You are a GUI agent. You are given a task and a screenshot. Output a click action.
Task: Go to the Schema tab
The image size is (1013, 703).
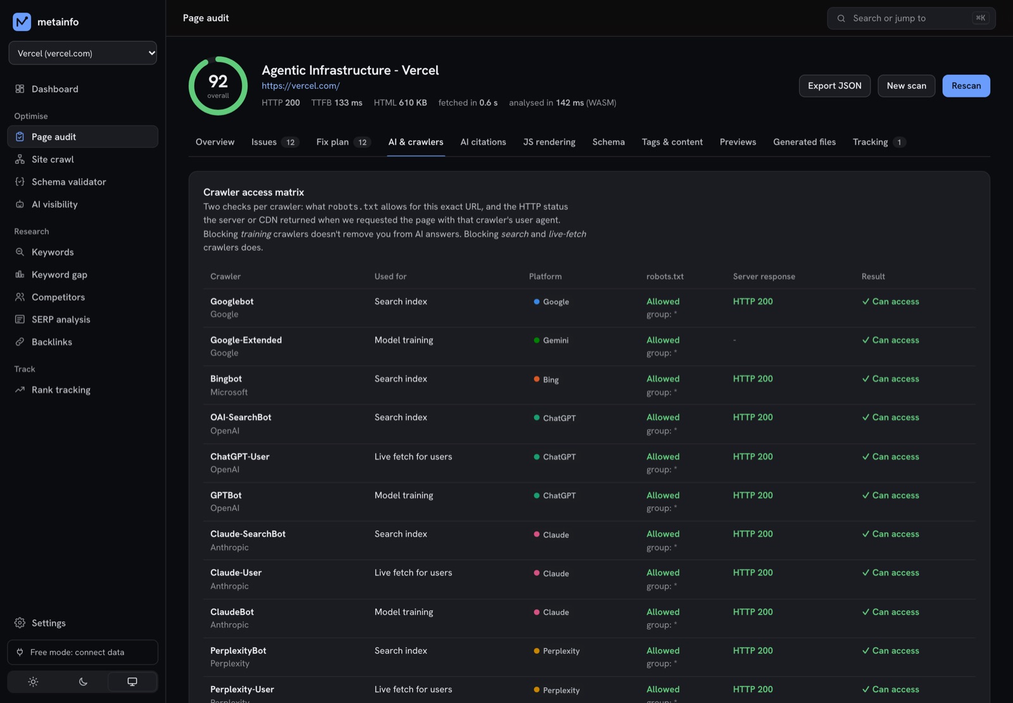[x=608, y=142]
